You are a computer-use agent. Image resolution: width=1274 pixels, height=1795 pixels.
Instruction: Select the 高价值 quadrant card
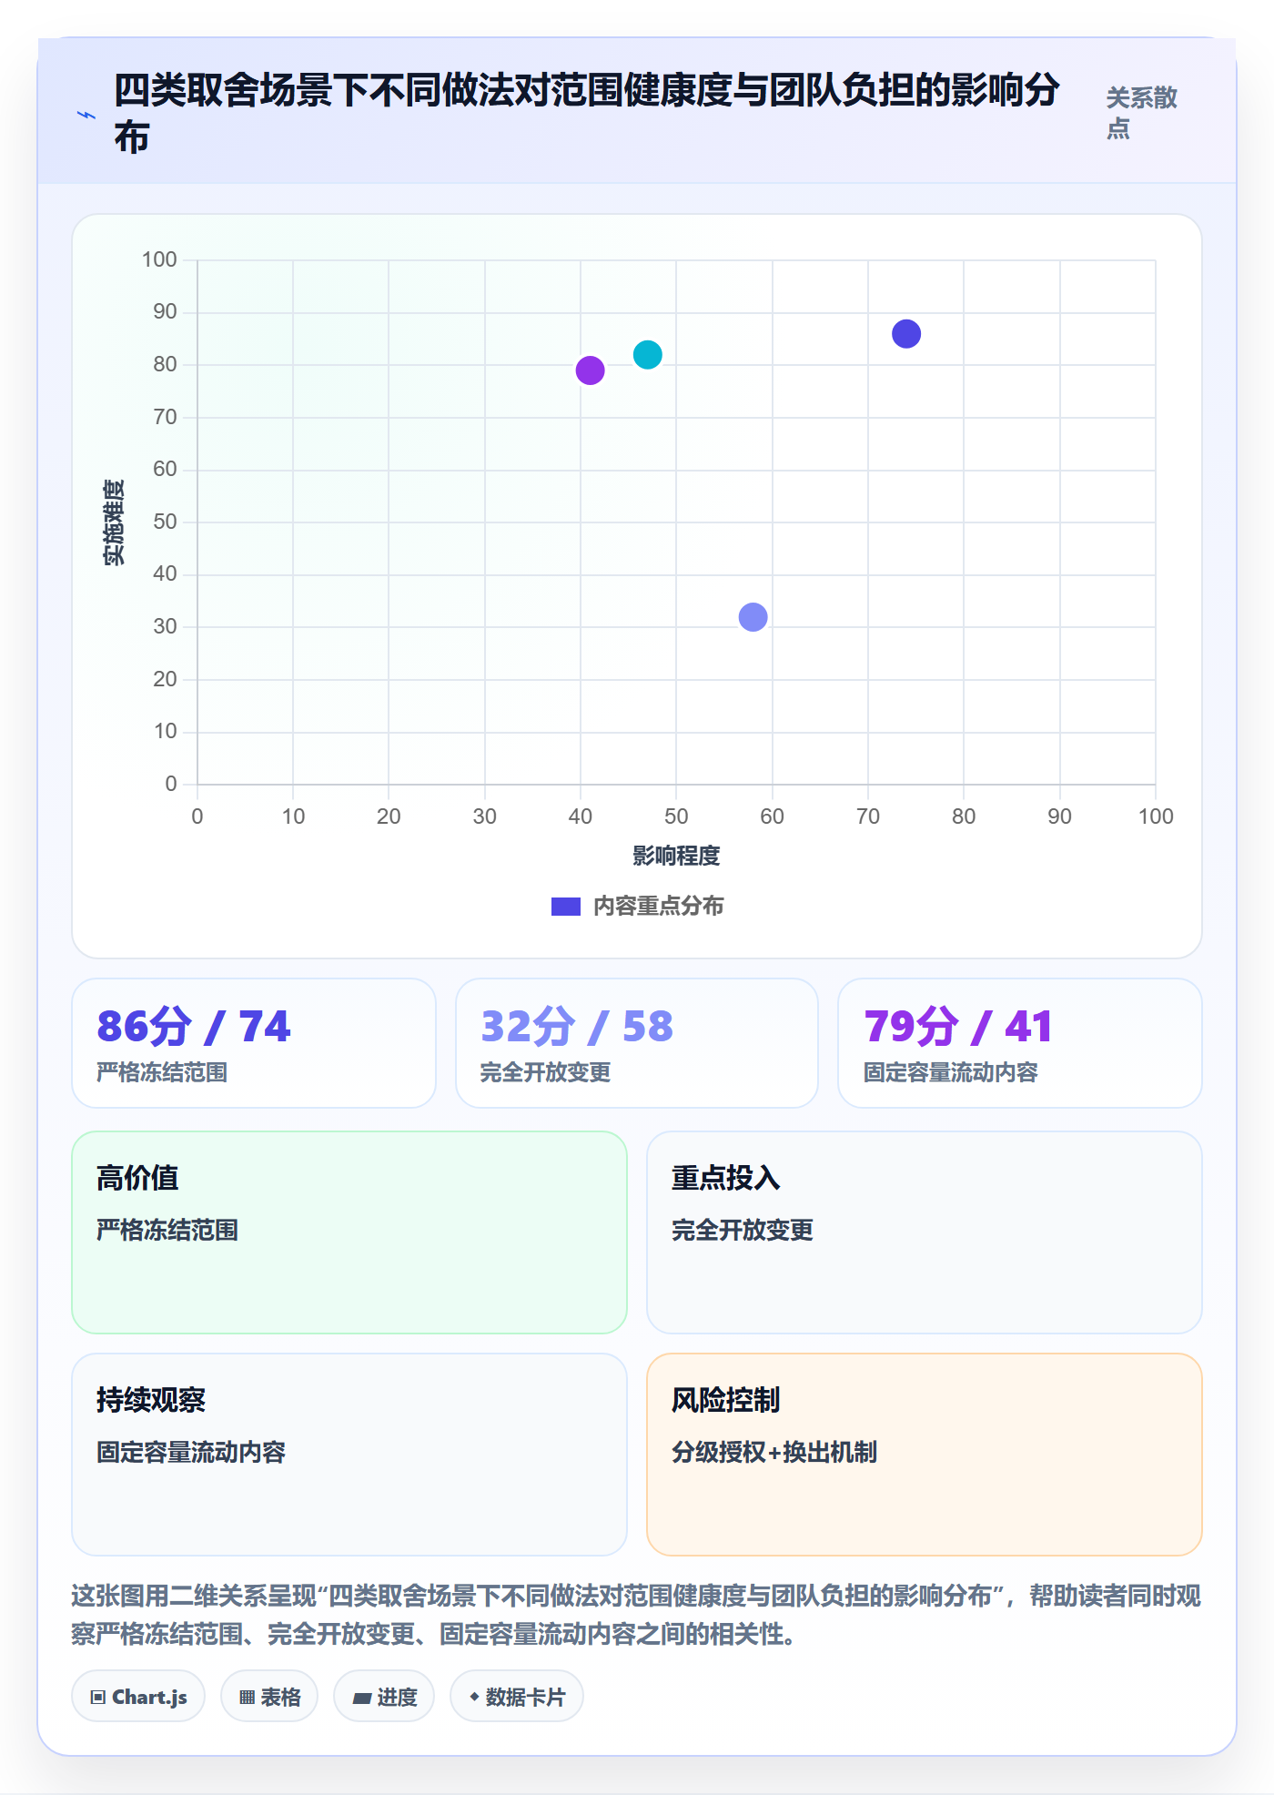tap(349, 1232)
